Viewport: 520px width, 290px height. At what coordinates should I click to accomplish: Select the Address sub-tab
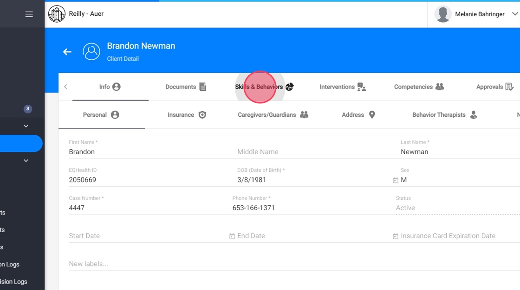click(358, 115)
